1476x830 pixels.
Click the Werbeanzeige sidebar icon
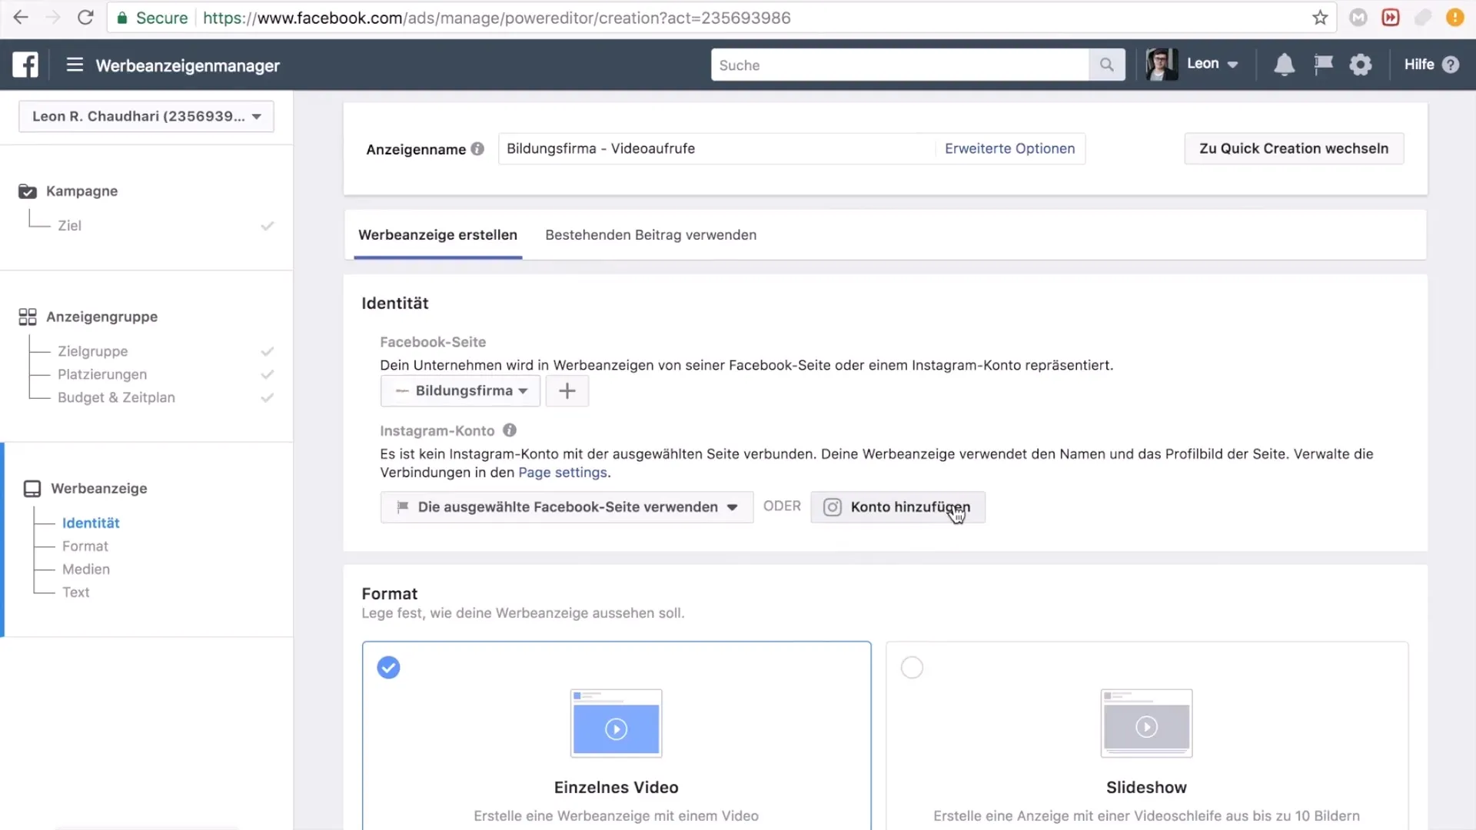[x=32, y=489]
